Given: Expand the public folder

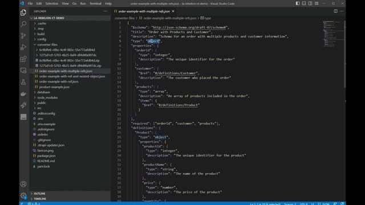Looking at the screenshot, I should (x=70, y=102).
